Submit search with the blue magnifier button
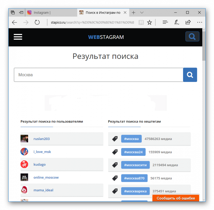Screen dimensions: 214x210 coord(190,75)
